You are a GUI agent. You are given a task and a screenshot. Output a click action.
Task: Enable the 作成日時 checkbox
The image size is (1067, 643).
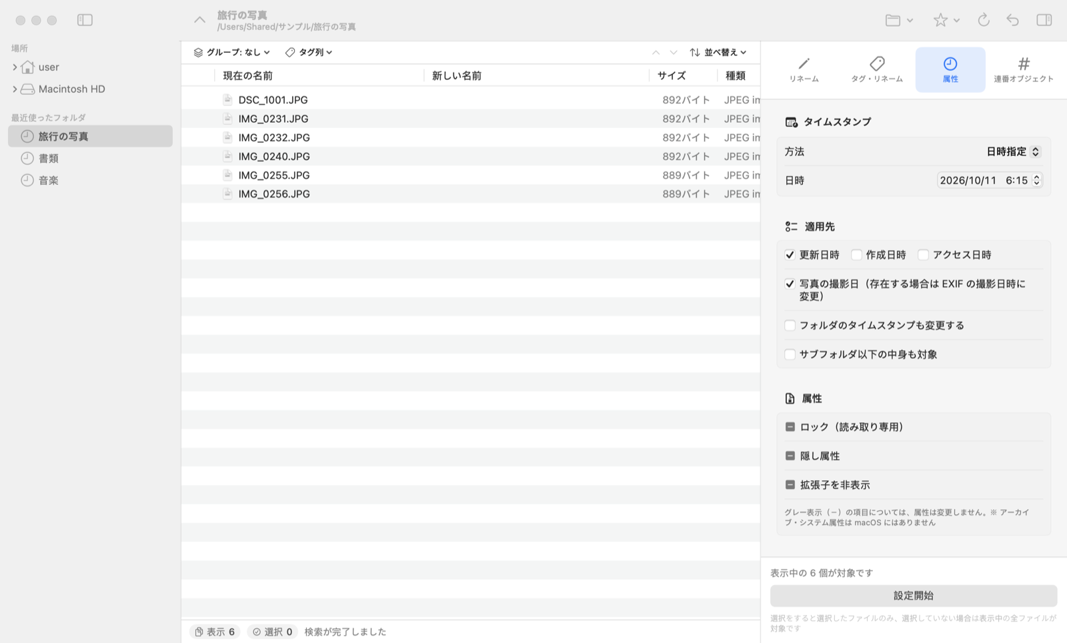856,255
